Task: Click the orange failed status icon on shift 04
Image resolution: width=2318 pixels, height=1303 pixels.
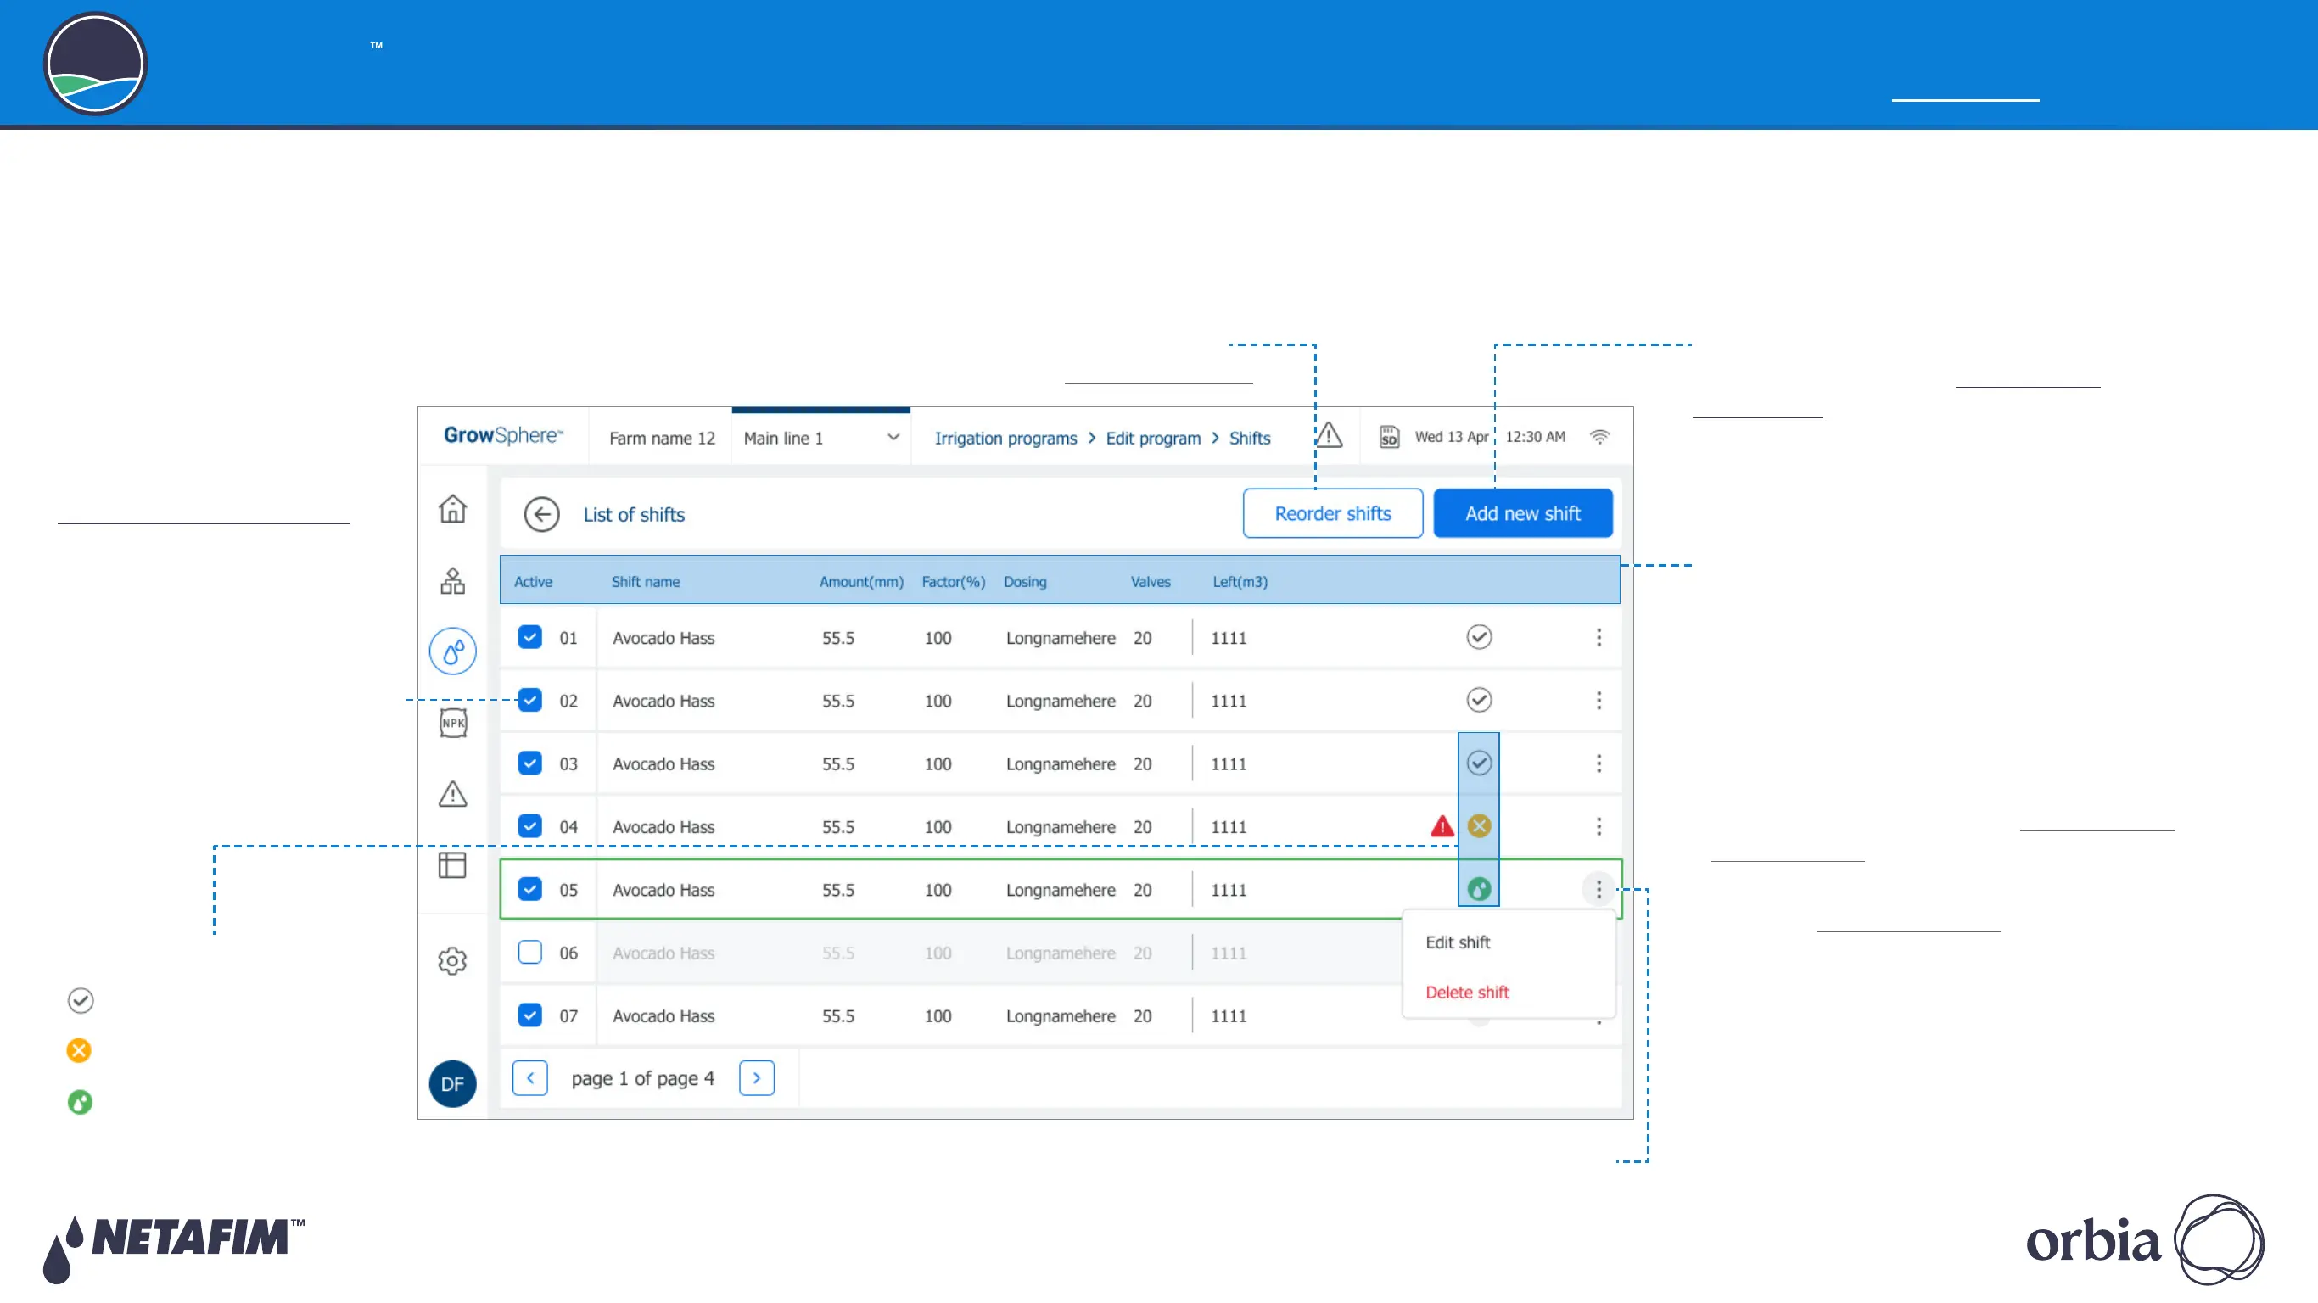Action: tap(1480, 826)
